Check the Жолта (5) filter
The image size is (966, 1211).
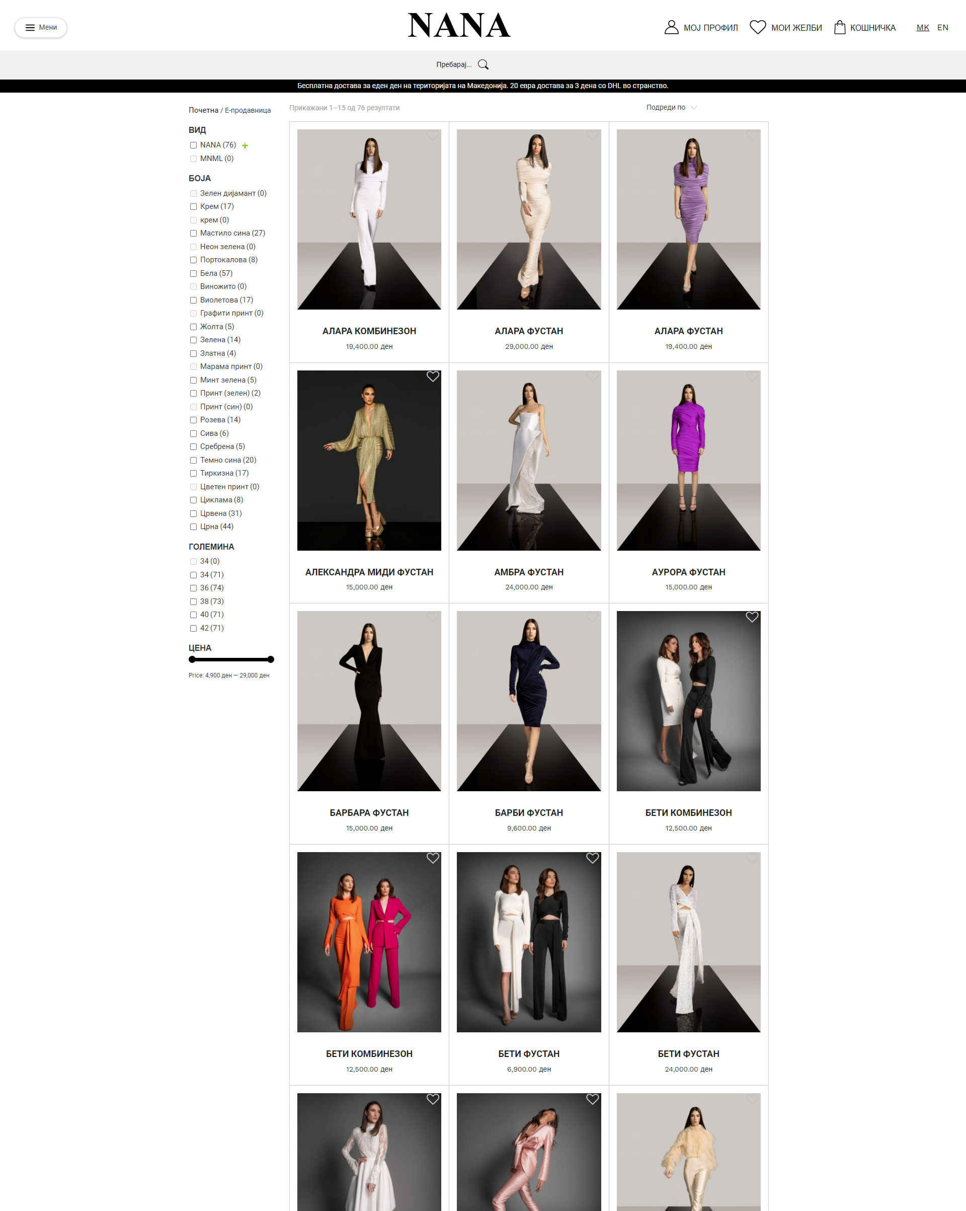pyautogui.click(x=193, y=326)
